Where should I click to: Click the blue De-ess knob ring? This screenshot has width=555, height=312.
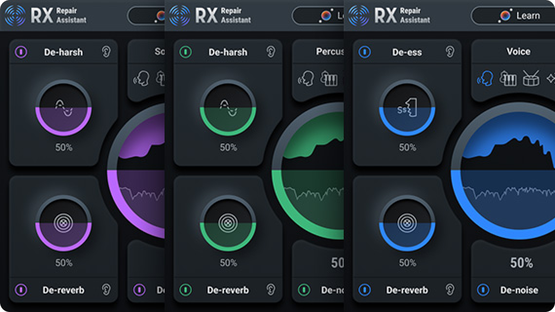(407, 108)
